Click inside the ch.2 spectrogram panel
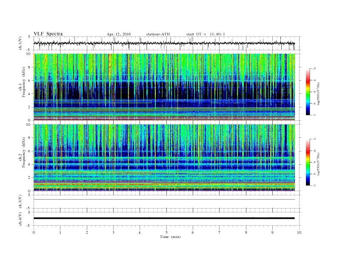 (x=164, y=158)
